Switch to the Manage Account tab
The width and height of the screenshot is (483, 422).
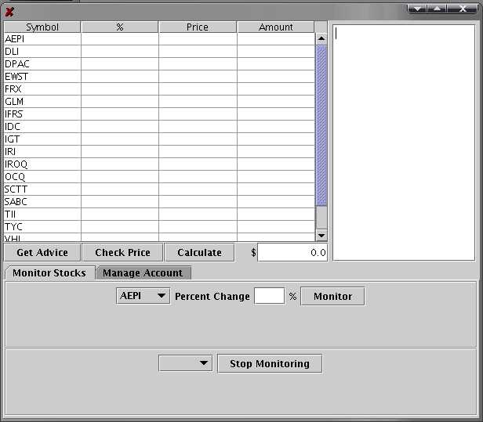143,272
